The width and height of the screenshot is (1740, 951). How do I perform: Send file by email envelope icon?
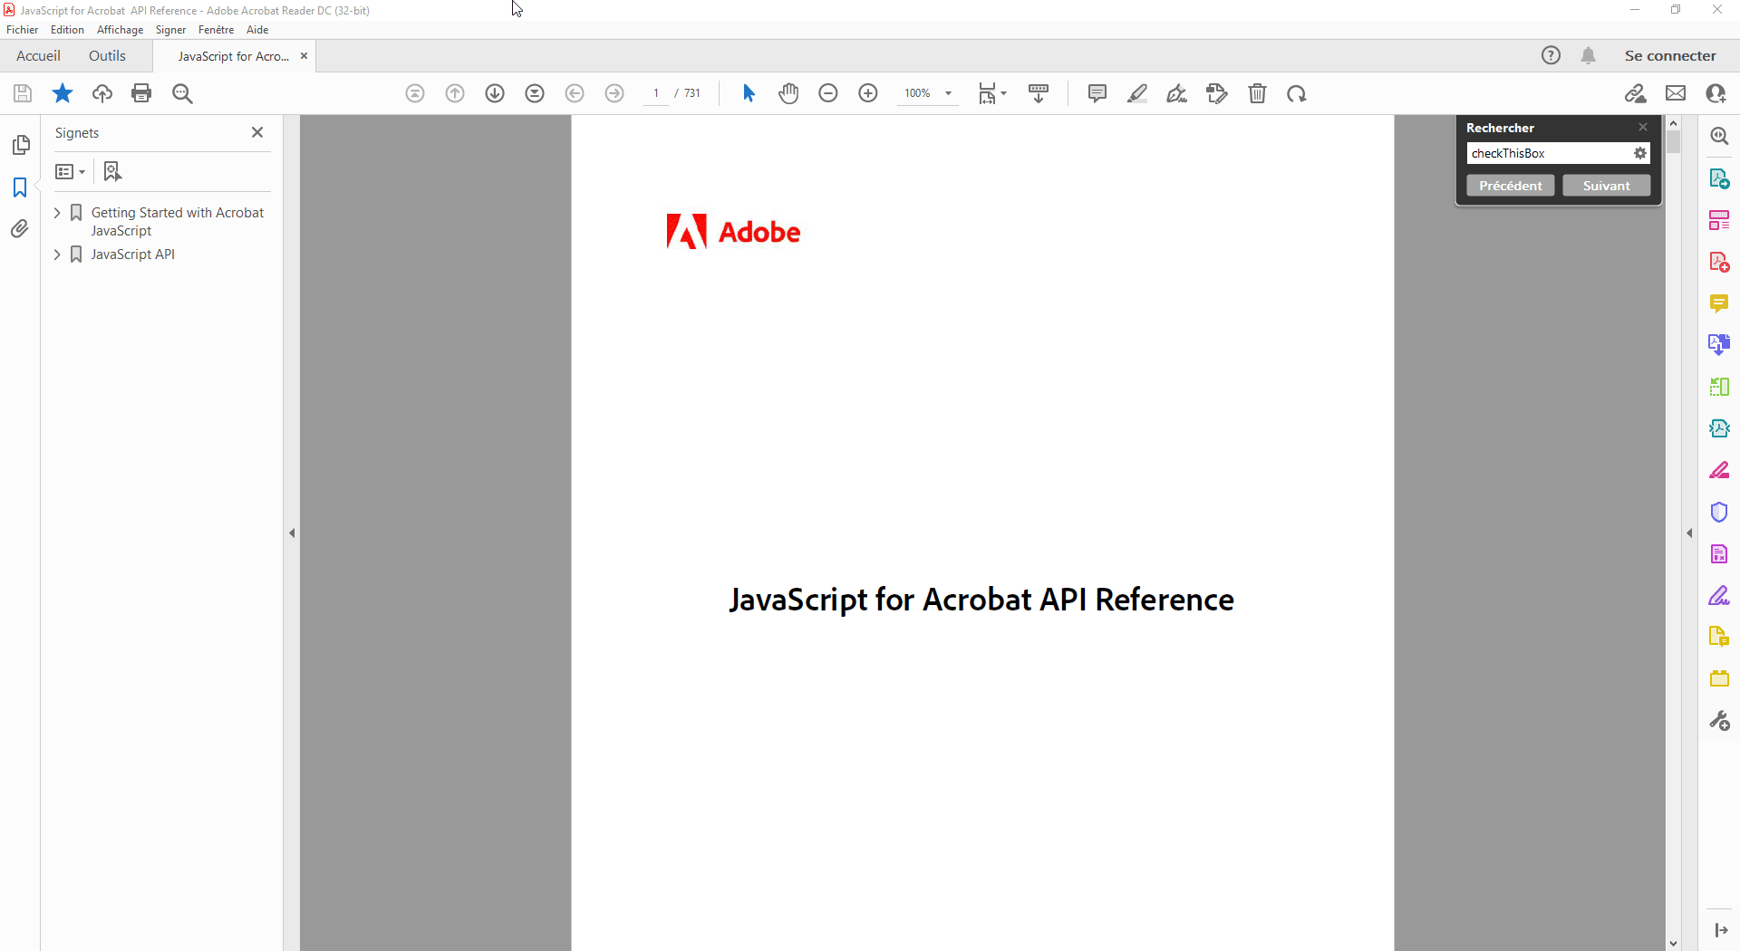tap(1676, 93)
